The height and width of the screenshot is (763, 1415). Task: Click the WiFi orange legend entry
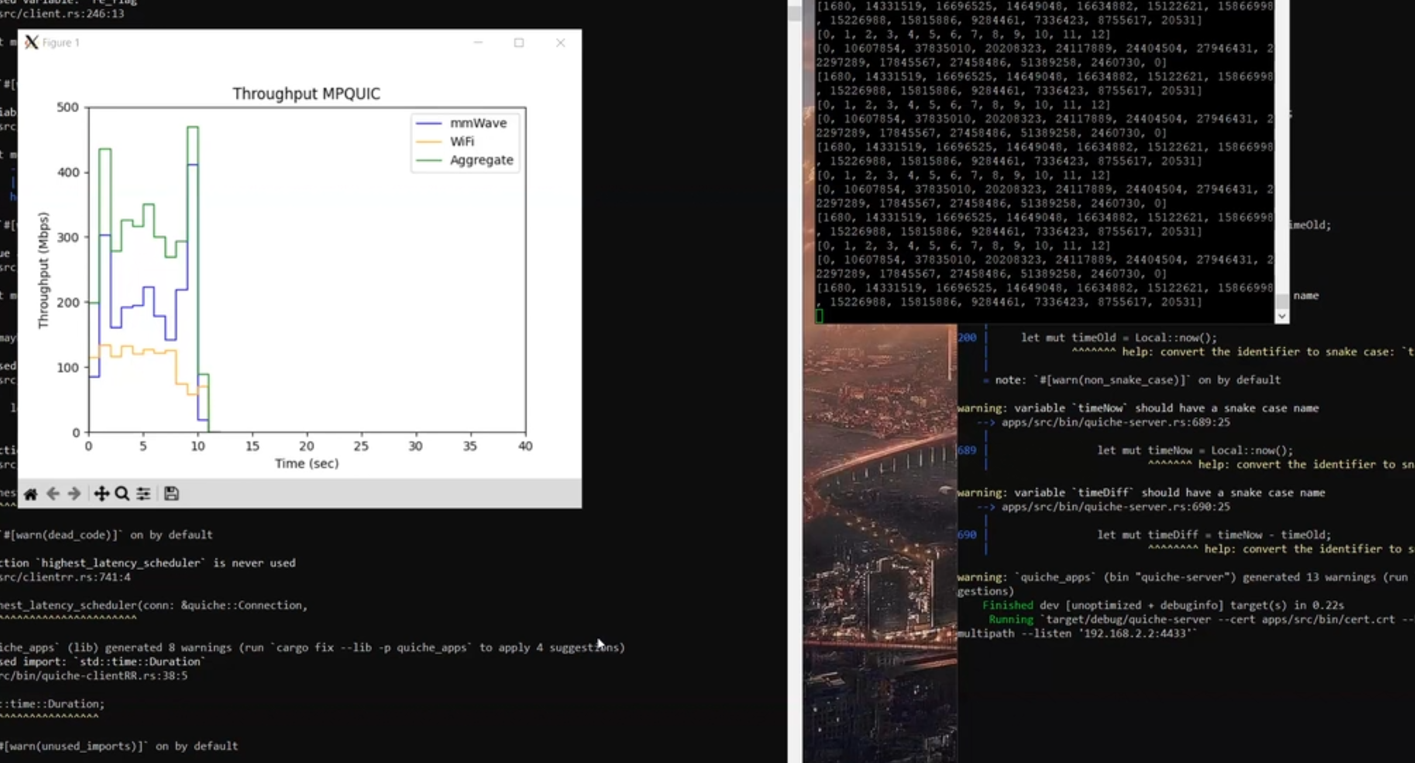coord(462,142)
